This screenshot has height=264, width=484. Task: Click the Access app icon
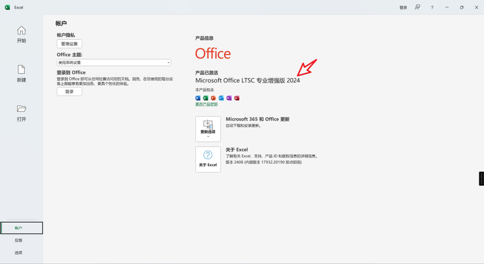tap(237, 98)
